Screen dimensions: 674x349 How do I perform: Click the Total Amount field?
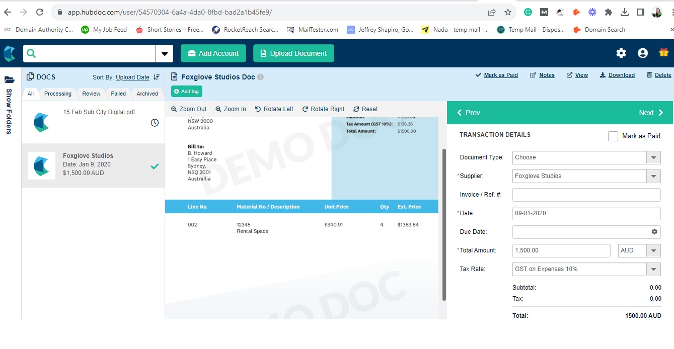click(x=561, y=250)
